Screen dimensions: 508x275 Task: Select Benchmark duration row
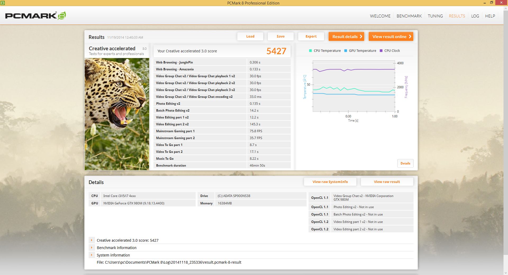point(222,166)
